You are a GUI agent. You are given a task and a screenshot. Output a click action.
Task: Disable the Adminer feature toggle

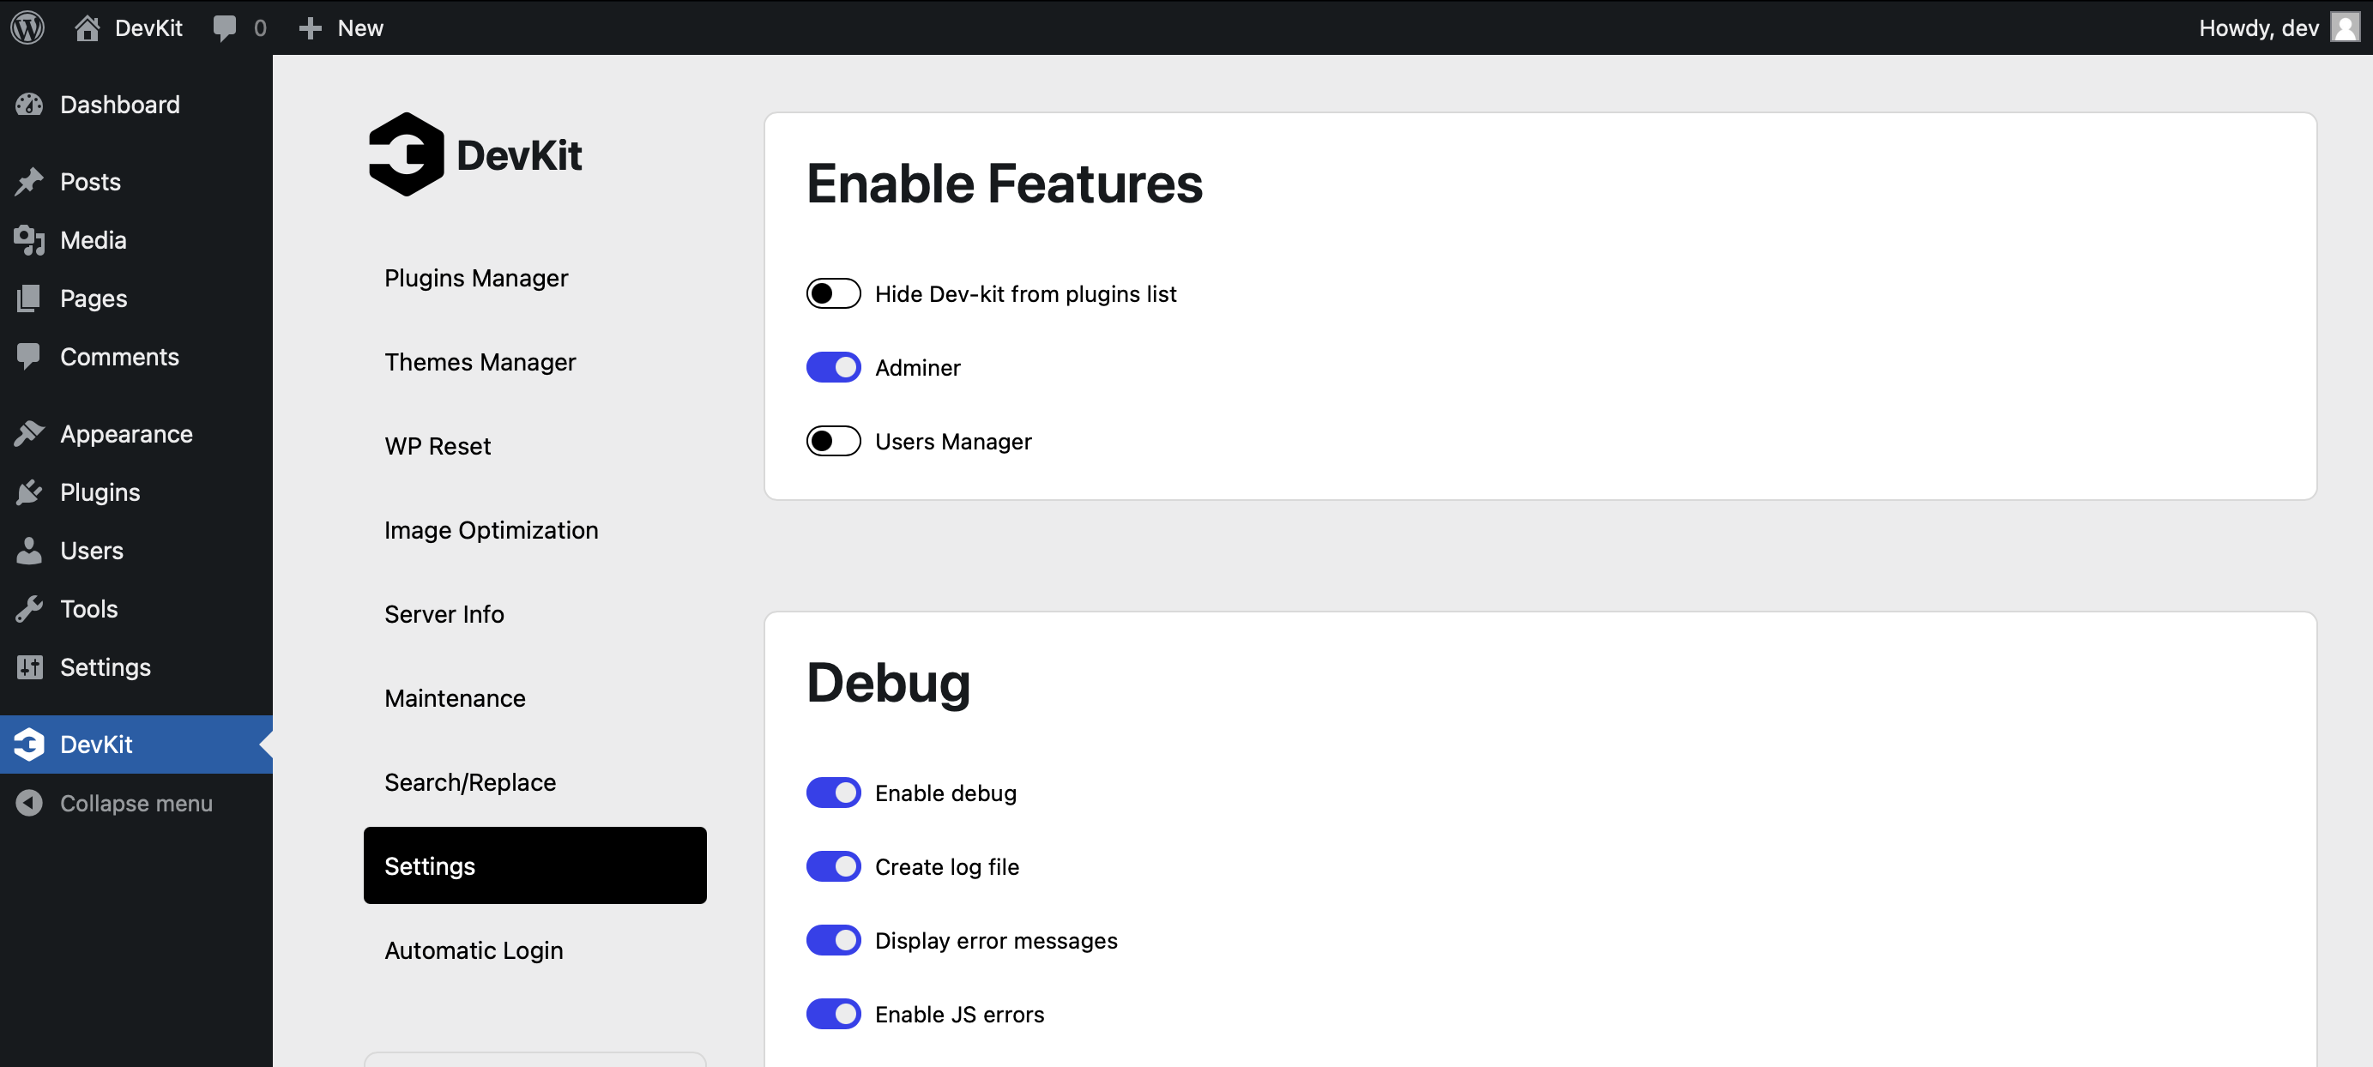(x=834, y=367)
